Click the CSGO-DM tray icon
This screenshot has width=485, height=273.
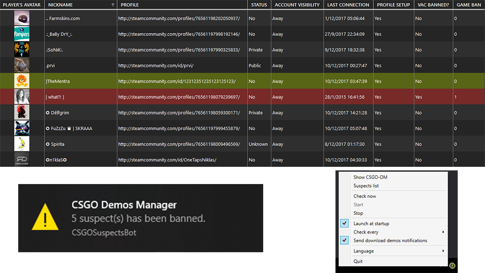[x=453, y=265]
